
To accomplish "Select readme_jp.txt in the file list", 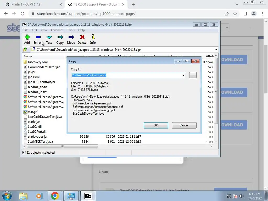I will click(x=37, y=92).
